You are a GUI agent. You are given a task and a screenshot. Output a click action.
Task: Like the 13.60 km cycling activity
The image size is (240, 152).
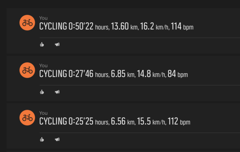coord(42,44)
